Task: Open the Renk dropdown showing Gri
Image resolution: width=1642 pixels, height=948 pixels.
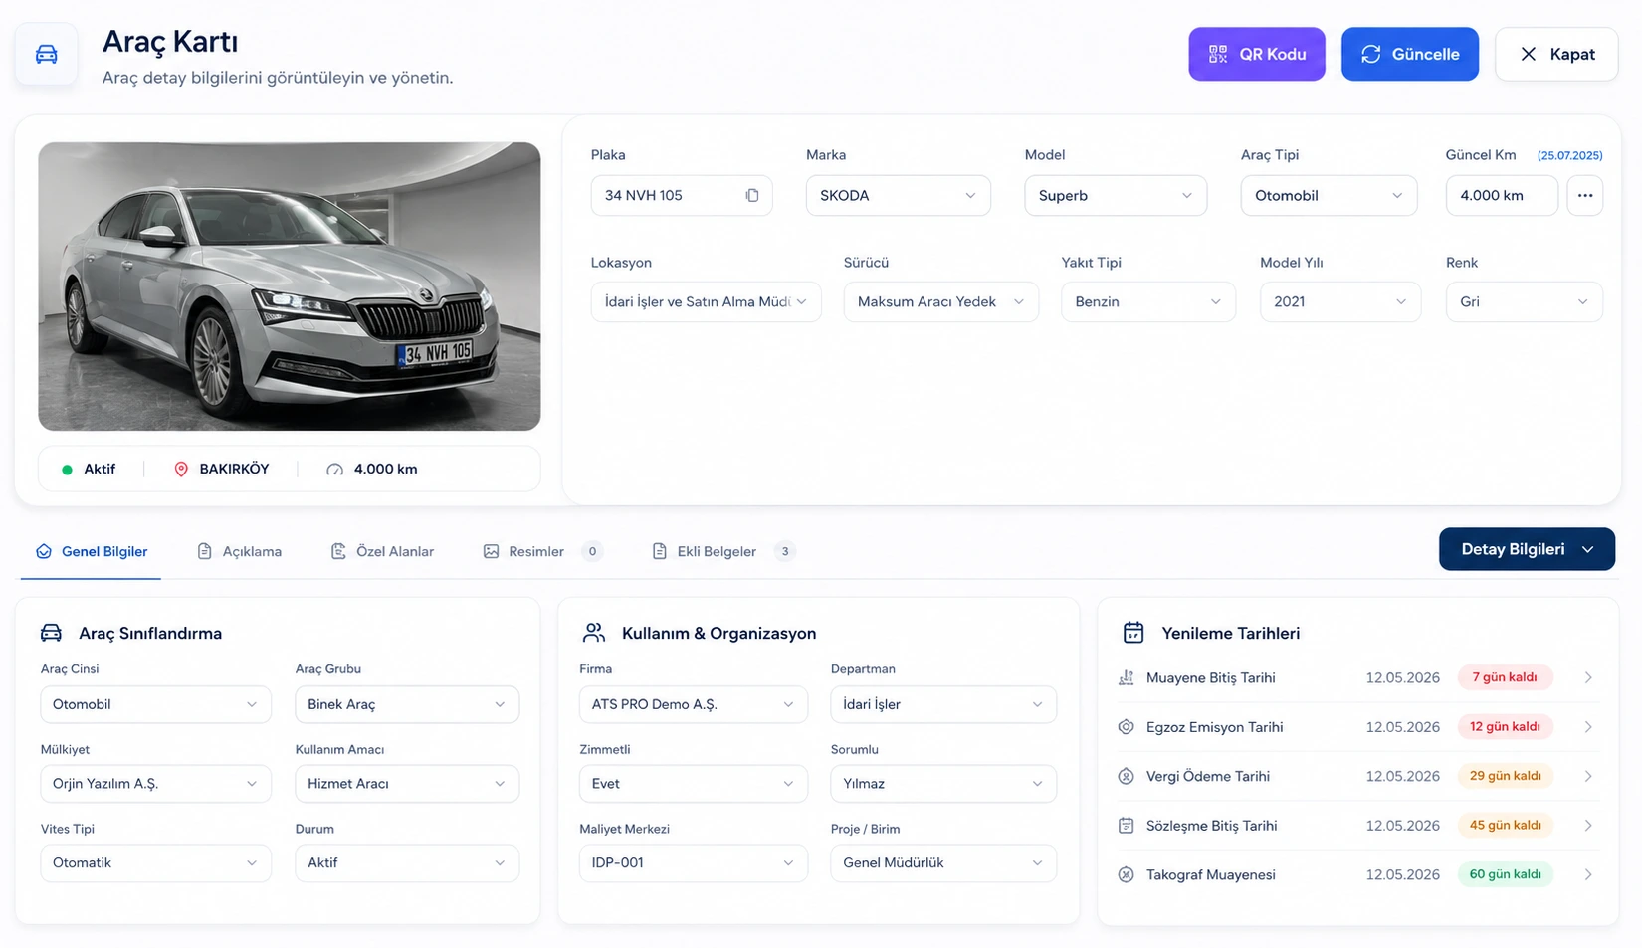Action: 1524,302
